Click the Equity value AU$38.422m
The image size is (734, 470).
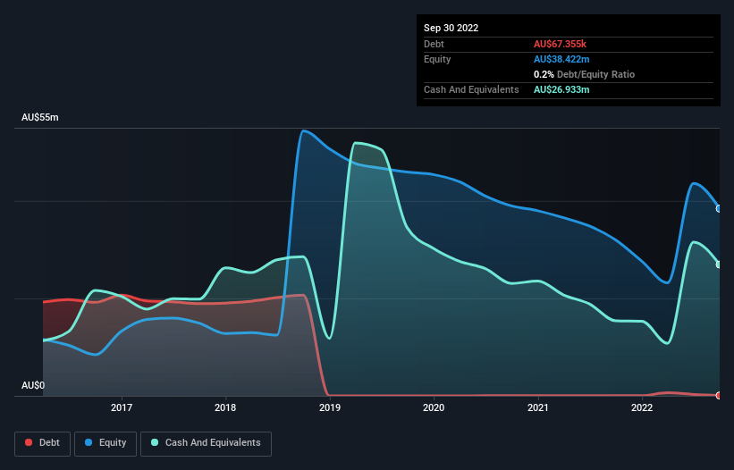(561, 59)
